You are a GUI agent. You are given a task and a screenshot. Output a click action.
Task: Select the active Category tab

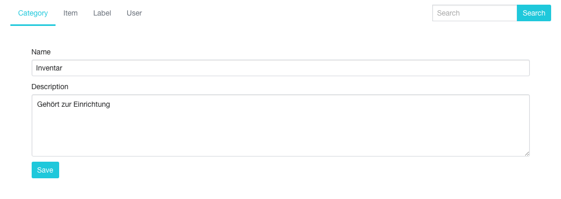(33, 13)
